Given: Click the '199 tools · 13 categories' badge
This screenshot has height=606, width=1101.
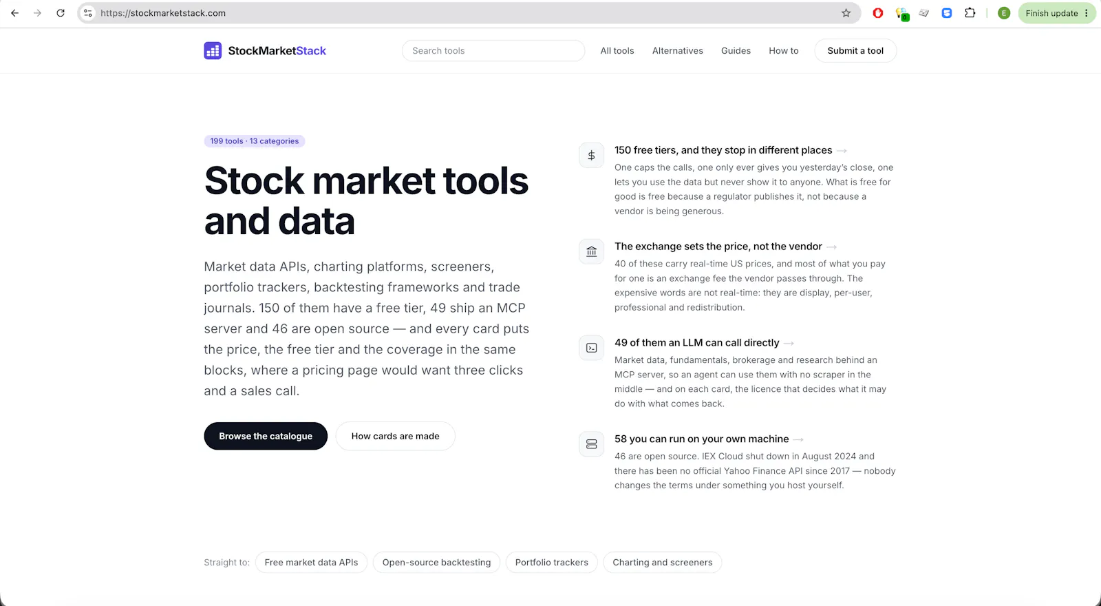Looking at the screenshot, I should click(x=255, y=141).
